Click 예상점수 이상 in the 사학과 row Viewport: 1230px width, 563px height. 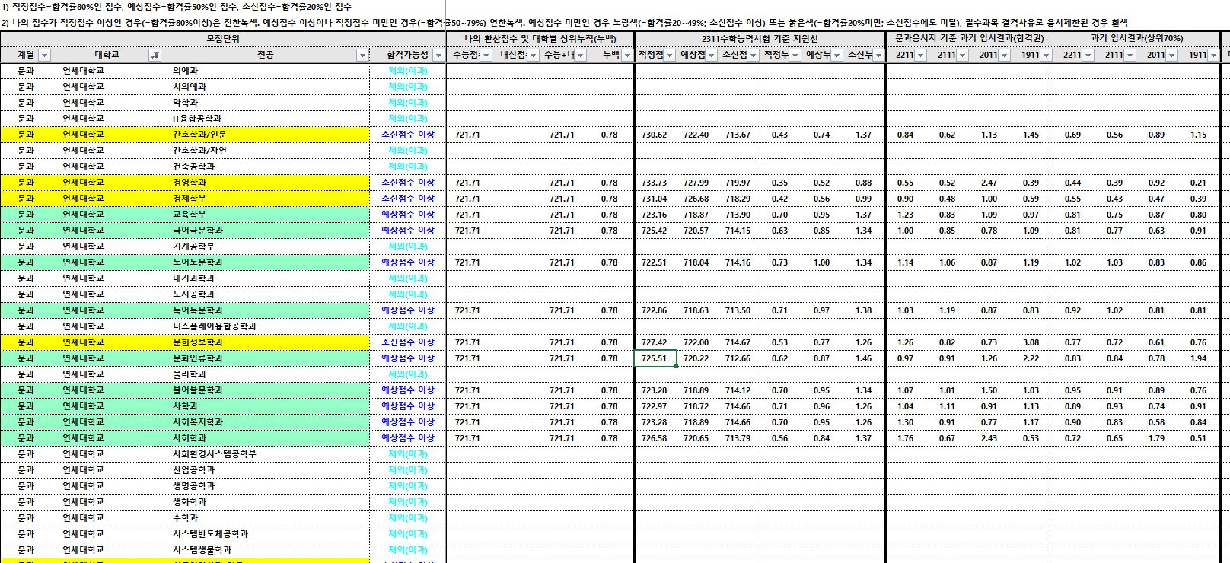[x=408, y=406]
